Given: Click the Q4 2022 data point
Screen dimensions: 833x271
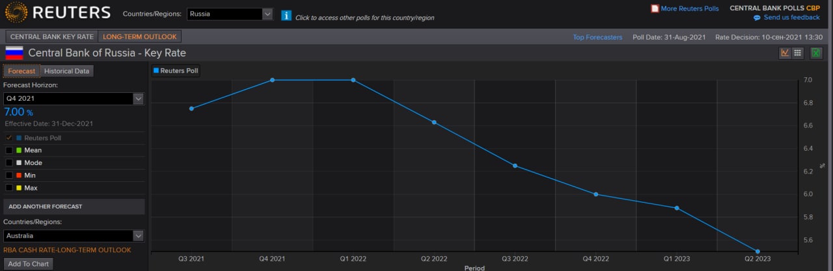Looking at the screenshot, I should pos(596,194).
